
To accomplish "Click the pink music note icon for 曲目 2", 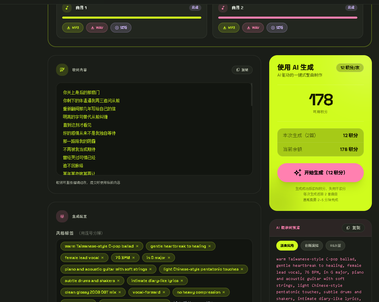I will pyautogui.click(x=223, y=8).
